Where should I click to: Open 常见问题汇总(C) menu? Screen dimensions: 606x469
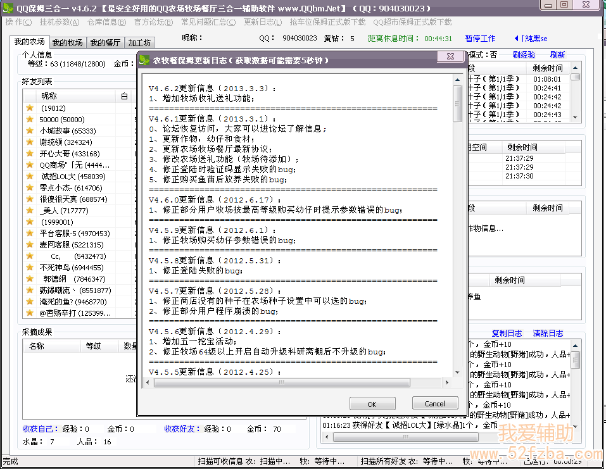(208, 22)
